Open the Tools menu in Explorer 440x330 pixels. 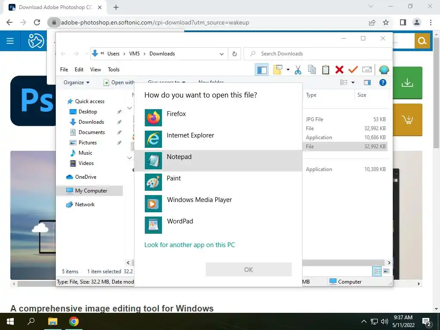(x=113, y=70)
